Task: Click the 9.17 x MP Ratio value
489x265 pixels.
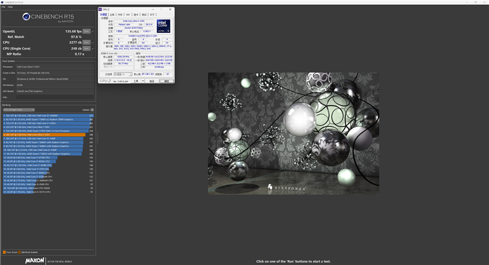Action: [x=79, y=54]
